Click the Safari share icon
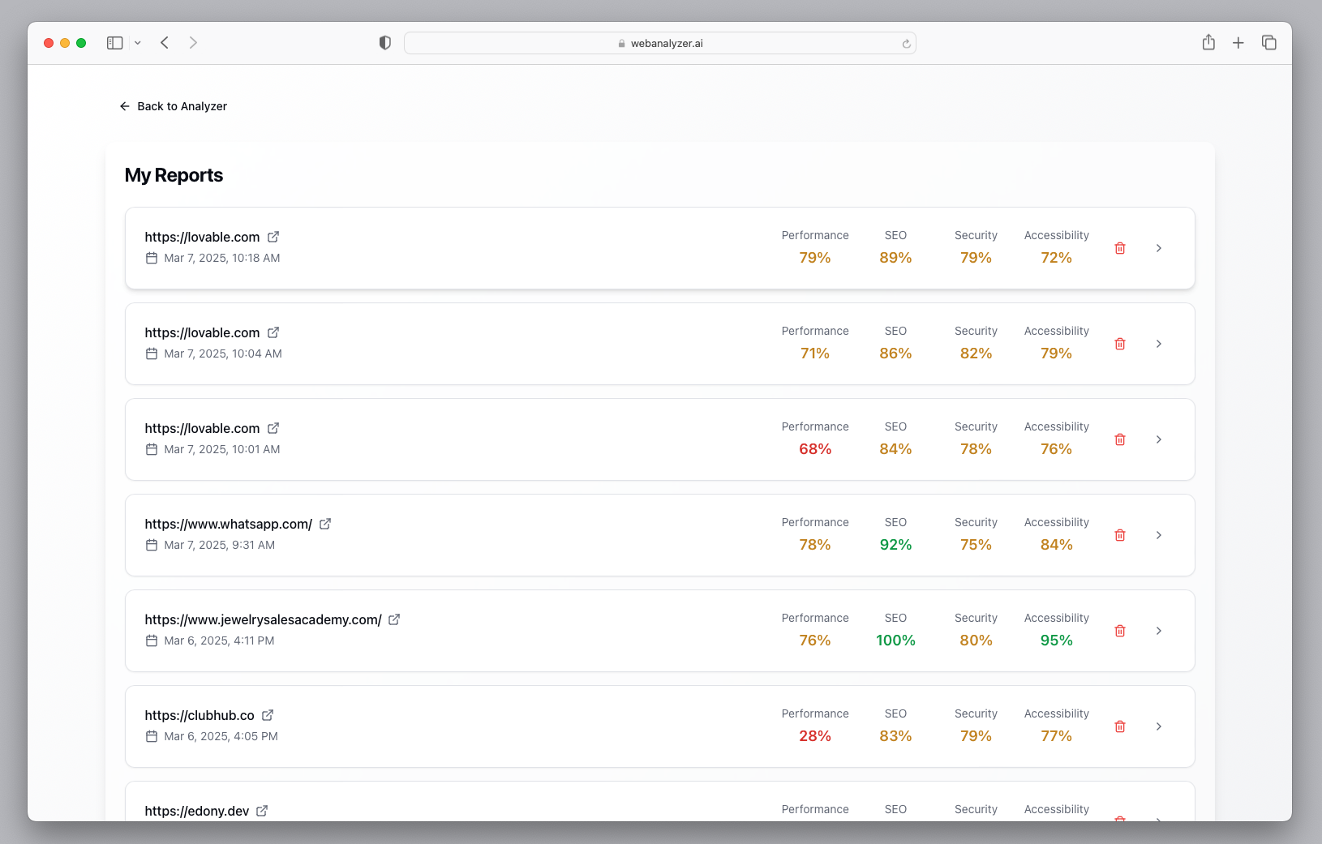1322x844 pixels. (1208, 43)
